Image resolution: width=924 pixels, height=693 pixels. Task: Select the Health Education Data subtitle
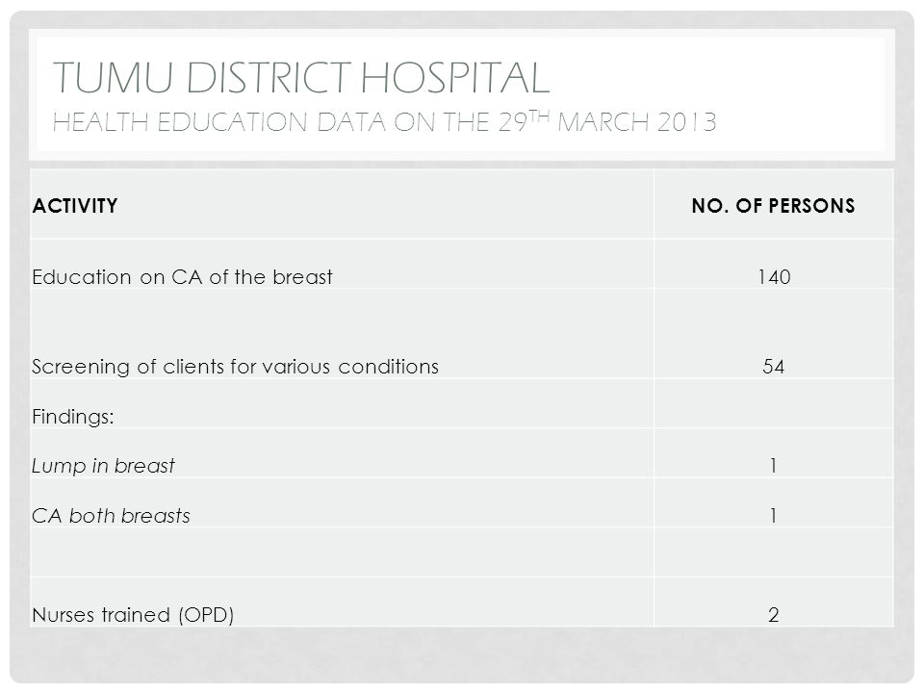coord(384,121)
